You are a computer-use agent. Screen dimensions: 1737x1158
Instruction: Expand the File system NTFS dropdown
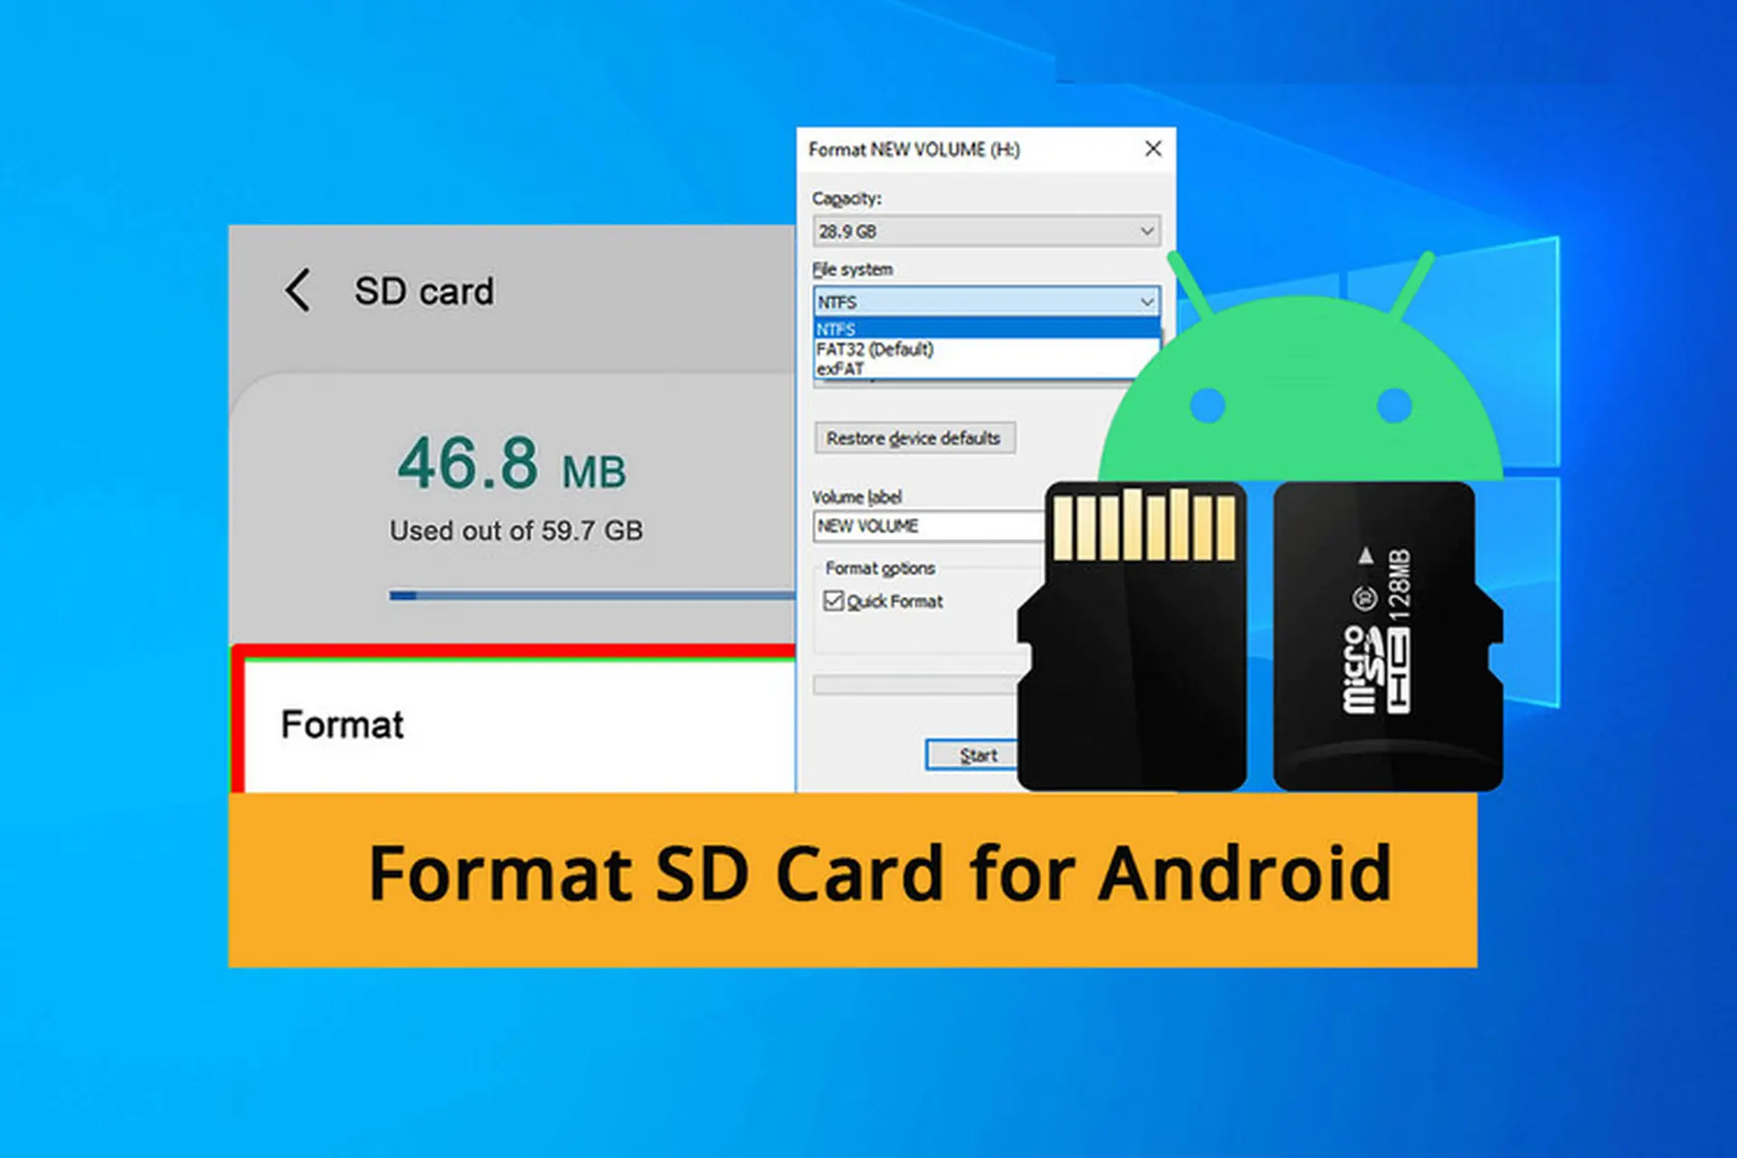click(986, 301)
